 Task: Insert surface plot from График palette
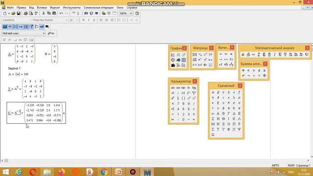(178, 60)
